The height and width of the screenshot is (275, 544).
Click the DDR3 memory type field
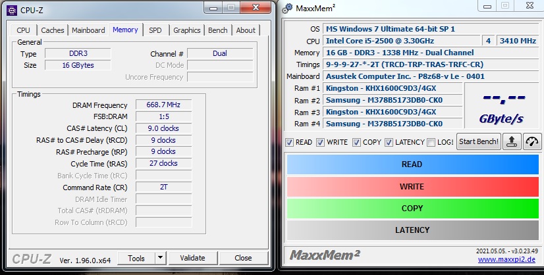click(x=78, y=53)
